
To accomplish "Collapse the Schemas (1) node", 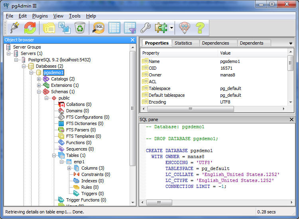I will tap(39, 92).
